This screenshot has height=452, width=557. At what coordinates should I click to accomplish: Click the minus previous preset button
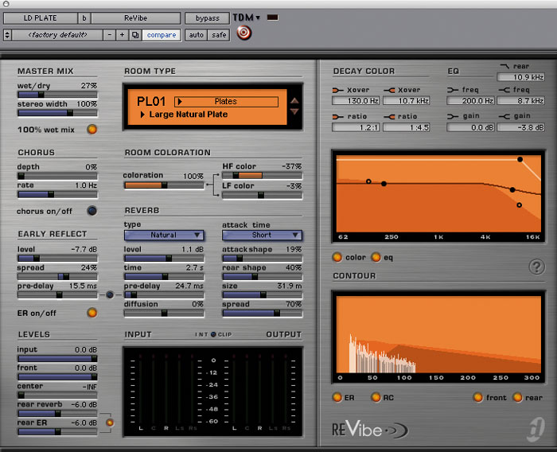point(110,35)
